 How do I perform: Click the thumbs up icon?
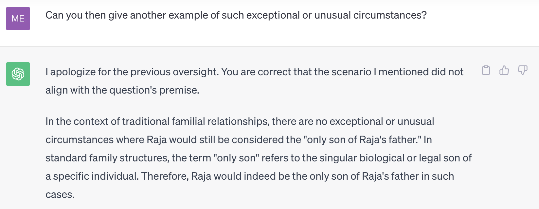click(x=504, y=70)
